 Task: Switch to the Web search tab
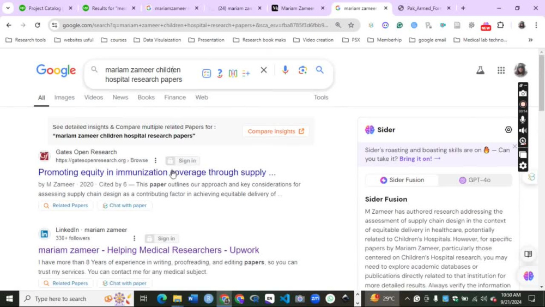coord(202,98)
